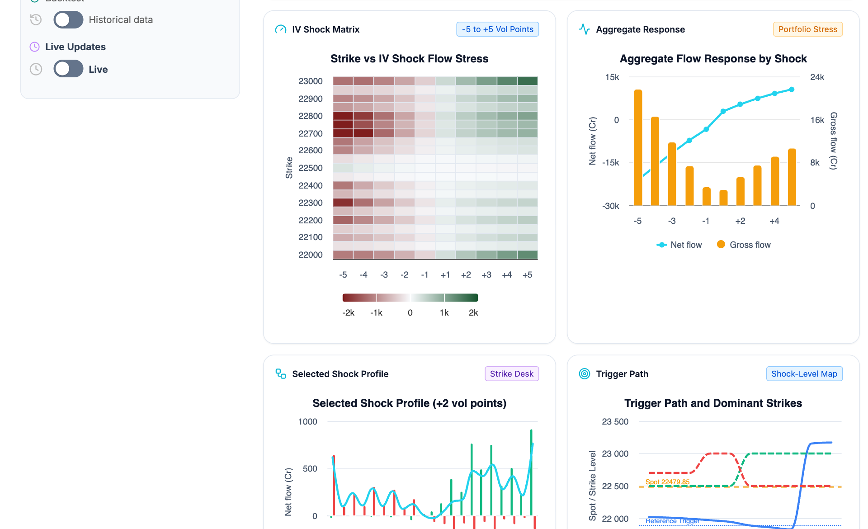Click the 'Aggregate Response' panel heading
This screenshot has height=529, width=868.
coord(640,29)
